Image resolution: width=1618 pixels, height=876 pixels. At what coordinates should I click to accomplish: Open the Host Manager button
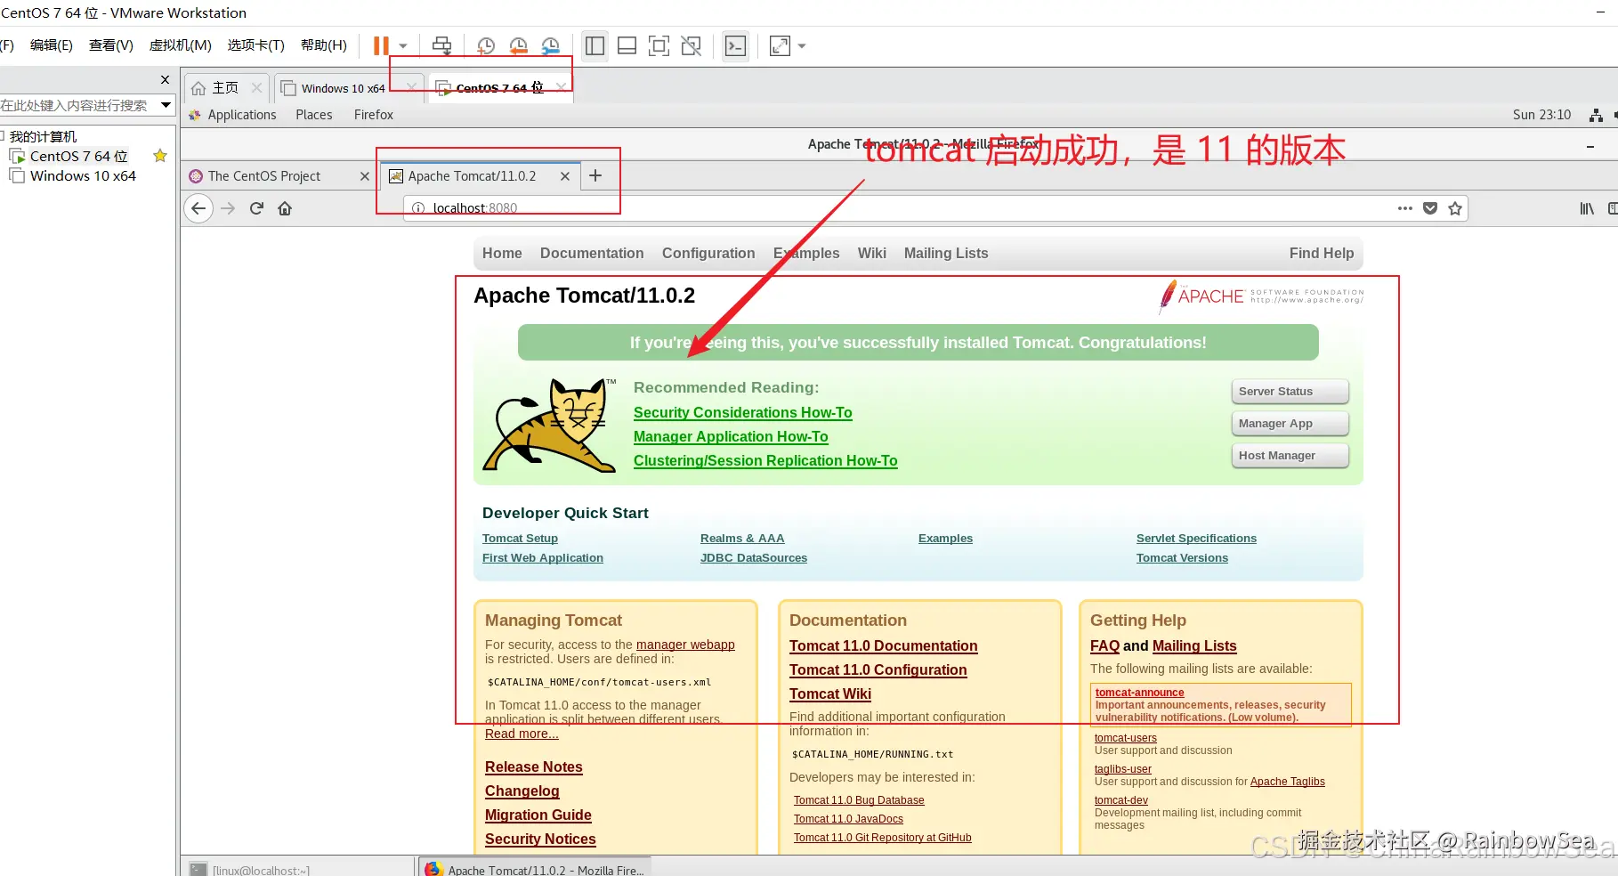1290,456
